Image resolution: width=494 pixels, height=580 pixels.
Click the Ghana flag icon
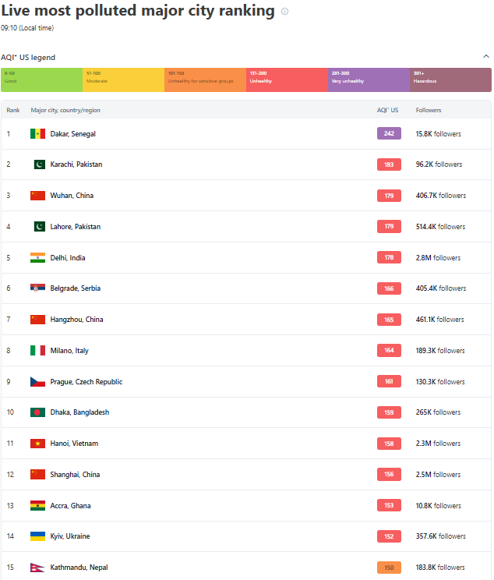click(37, 506)
